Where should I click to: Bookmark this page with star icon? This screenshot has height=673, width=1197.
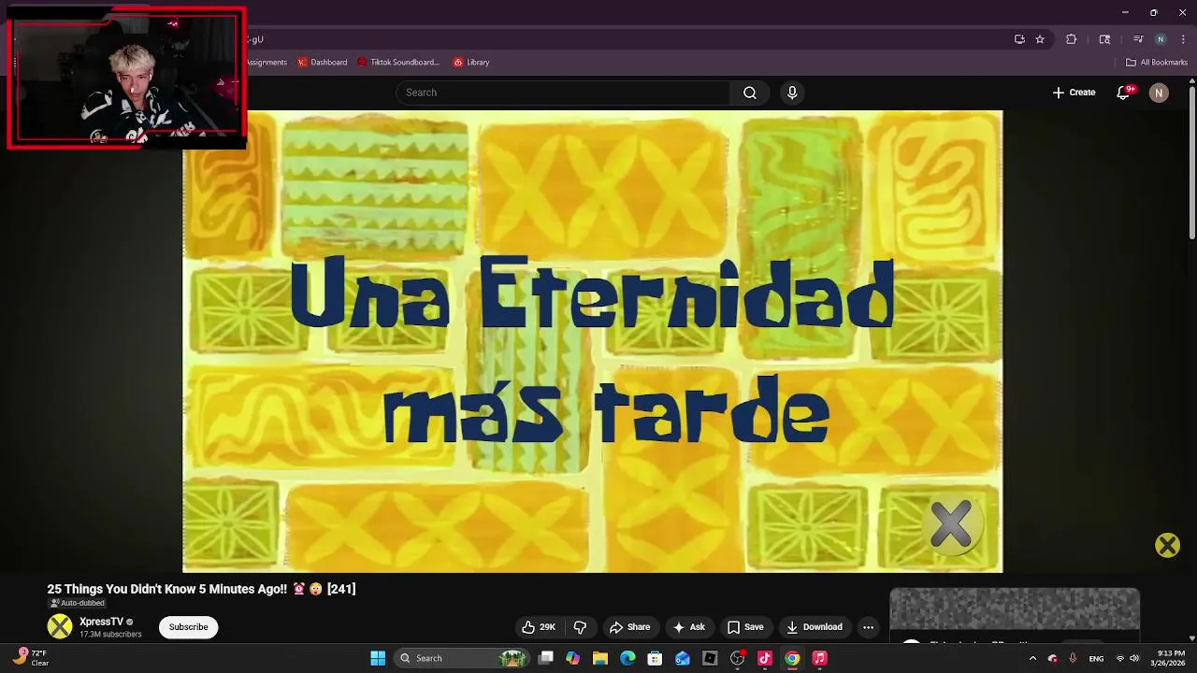pos(1039,39)
